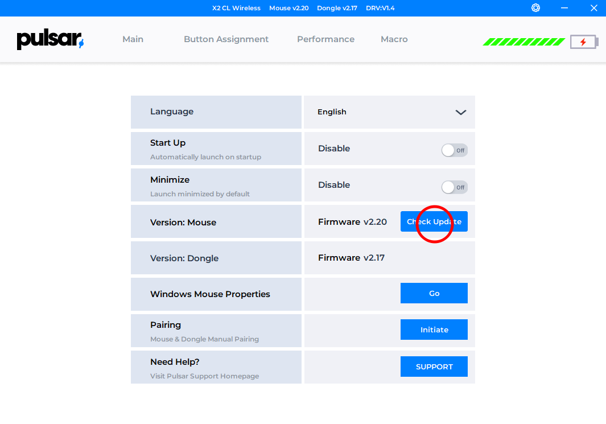The height and width of the screenshot is (424, 606).
Task: Click the green battery level bar
Action: point(523,42)
